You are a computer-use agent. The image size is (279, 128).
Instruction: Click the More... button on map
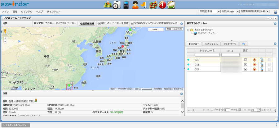pos(156,30)
